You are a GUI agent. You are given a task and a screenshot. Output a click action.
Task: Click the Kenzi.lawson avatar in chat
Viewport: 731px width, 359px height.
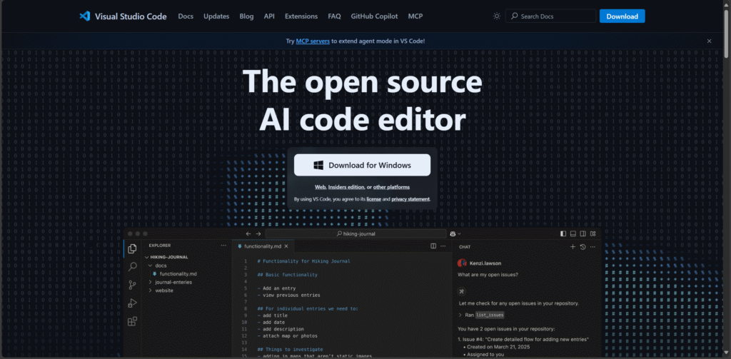click(462, 263)
